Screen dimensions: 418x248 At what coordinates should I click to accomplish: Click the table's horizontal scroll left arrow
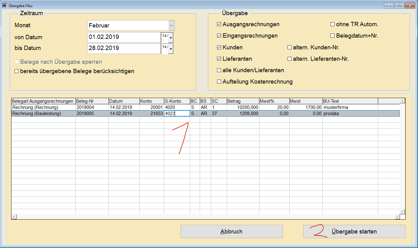point(14,217)
